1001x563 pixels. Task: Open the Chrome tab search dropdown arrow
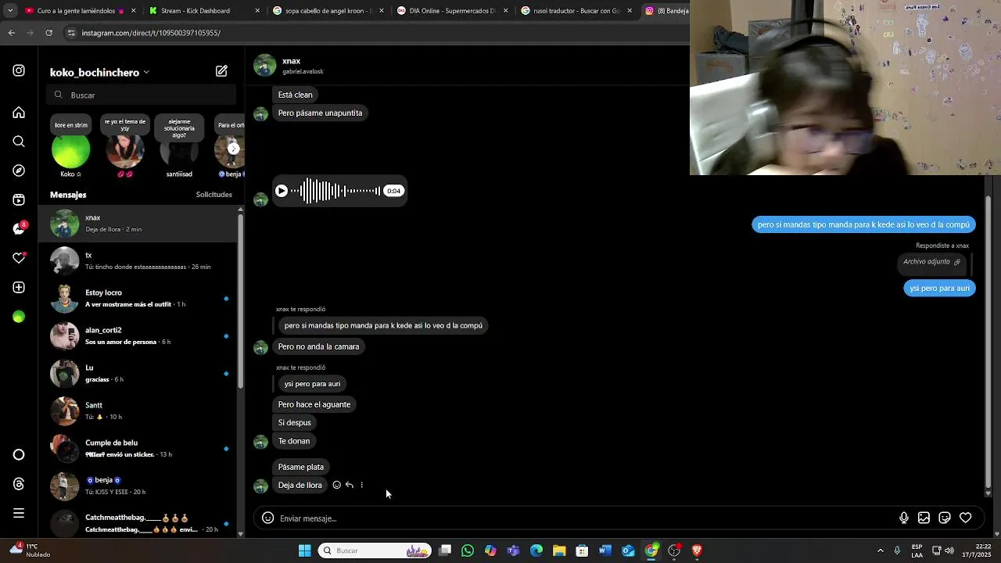10,11
